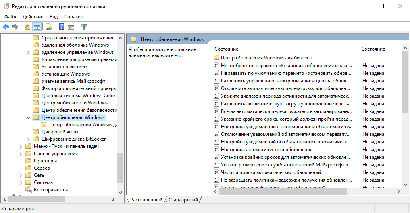Select the 'Все параметры' tree node
410x213 pixels.
tap(50, 190)
